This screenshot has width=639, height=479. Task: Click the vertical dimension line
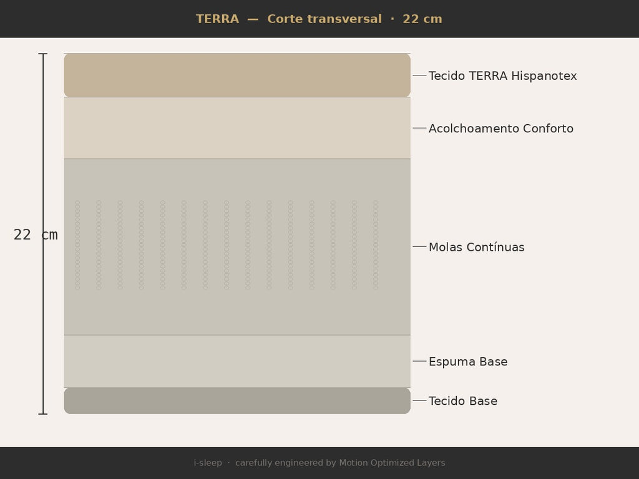click(x=43, y=234)
